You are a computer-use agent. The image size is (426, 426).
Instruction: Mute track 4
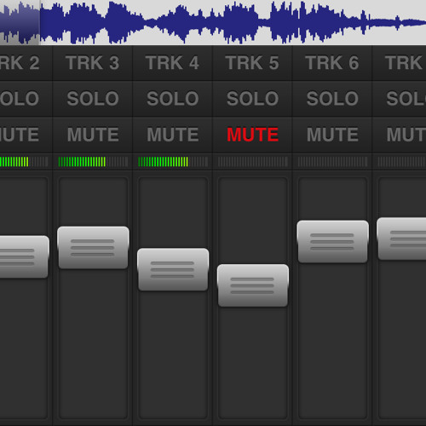[172, 135]
